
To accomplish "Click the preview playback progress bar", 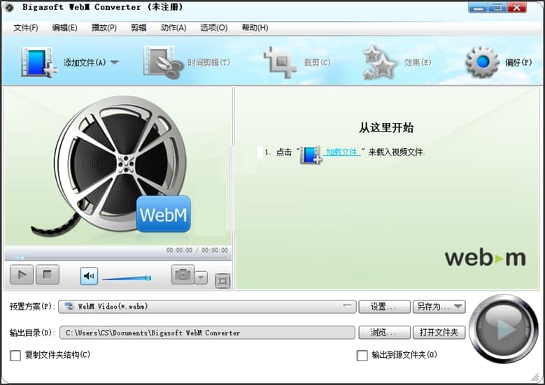I will point(118,258).
